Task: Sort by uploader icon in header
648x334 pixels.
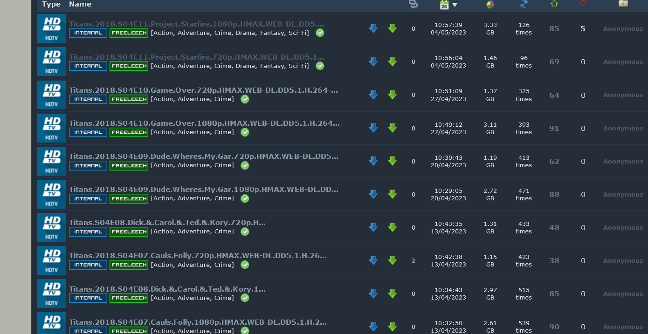Action: (623, 3)
